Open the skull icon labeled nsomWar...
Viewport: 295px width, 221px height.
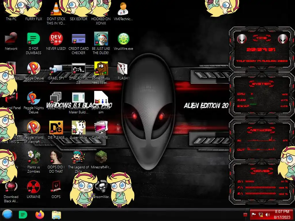pos(102,186)
